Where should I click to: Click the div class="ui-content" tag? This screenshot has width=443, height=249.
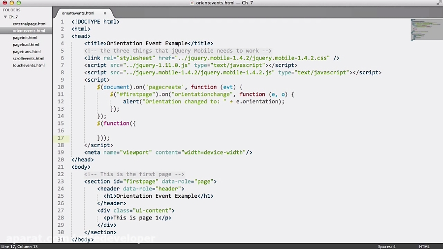[x=136, y=211]
